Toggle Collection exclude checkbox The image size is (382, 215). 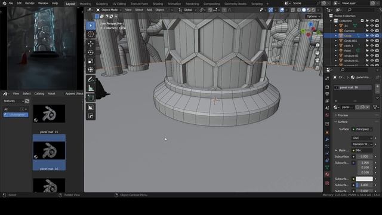(x=362, y=21)
